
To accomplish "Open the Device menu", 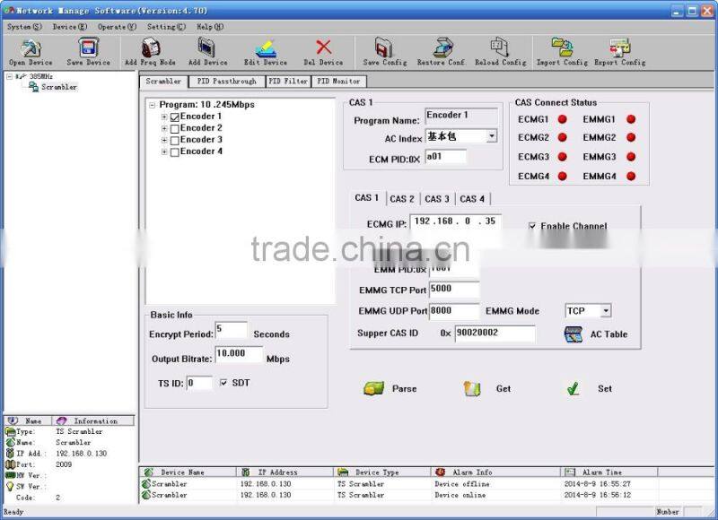I will tap(70, 27).
